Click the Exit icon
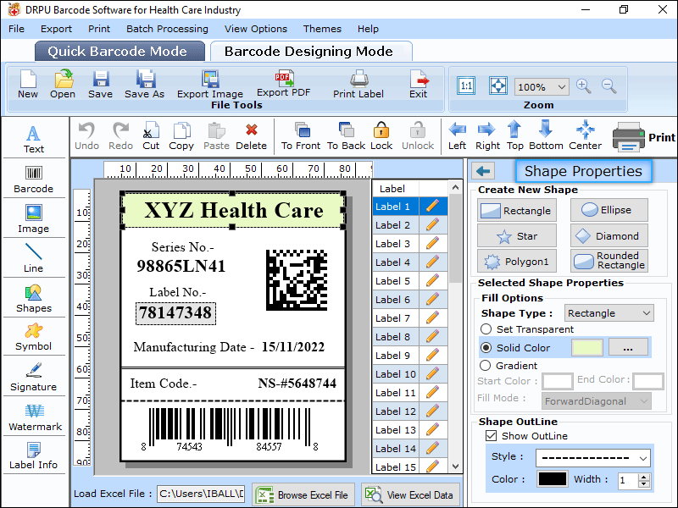This screenshot has height=508, width=678. click(x=418, y=84)
